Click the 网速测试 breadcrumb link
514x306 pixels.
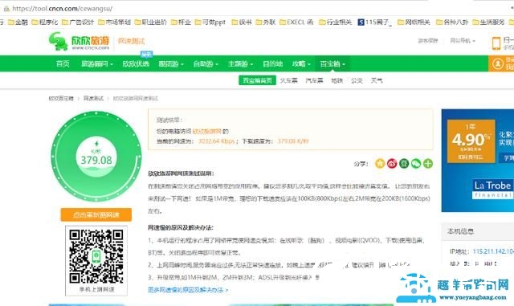point(93,99)
